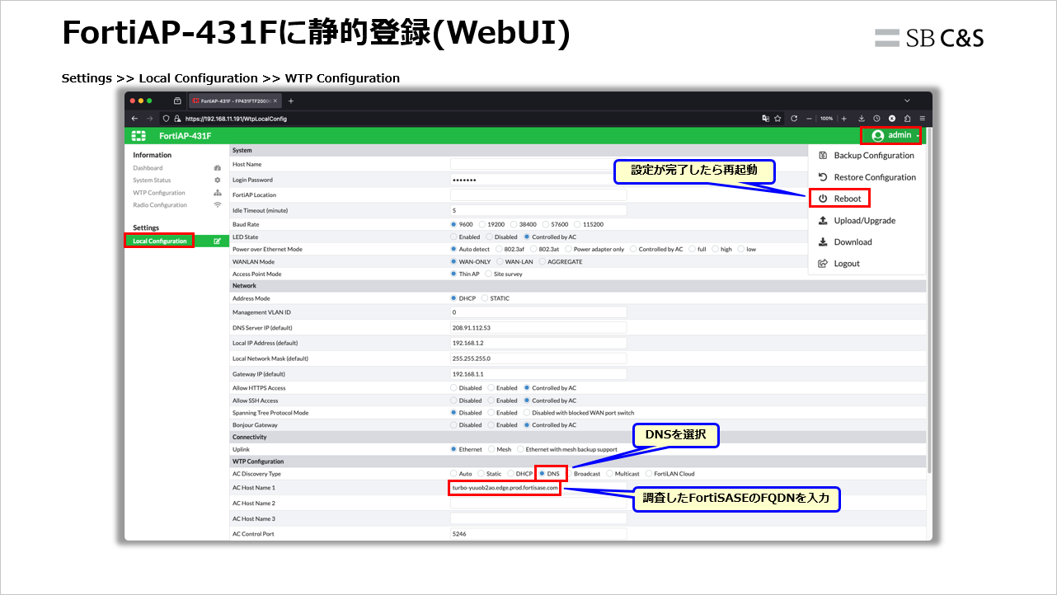Click the browser back arrow
Viewport: 1057px width, 595px height.
[x=135, y=119]
